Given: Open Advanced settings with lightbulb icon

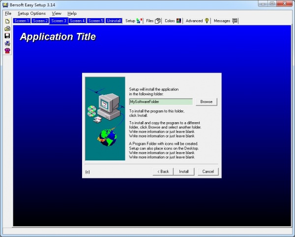Looking at the screenshot, I should pos(197,21).
